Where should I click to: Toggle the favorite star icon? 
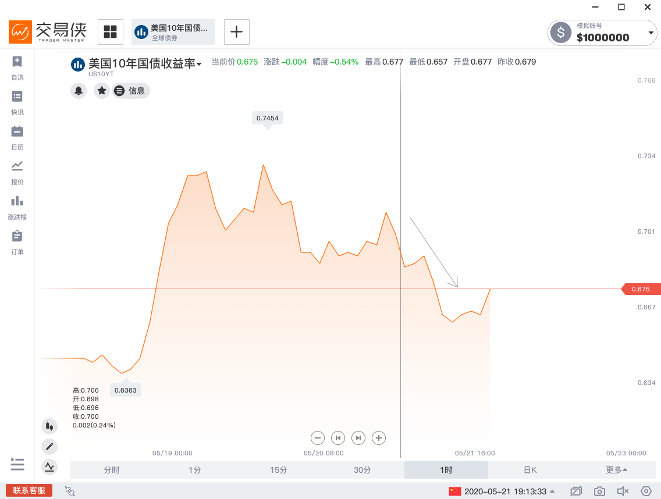(102, 91)
